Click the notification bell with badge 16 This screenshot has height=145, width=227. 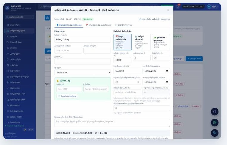click(178, 7)
